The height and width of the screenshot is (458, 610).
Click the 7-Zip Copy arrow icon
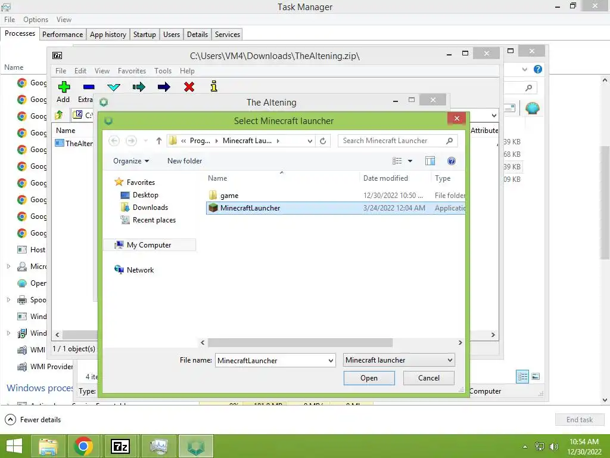139,86
